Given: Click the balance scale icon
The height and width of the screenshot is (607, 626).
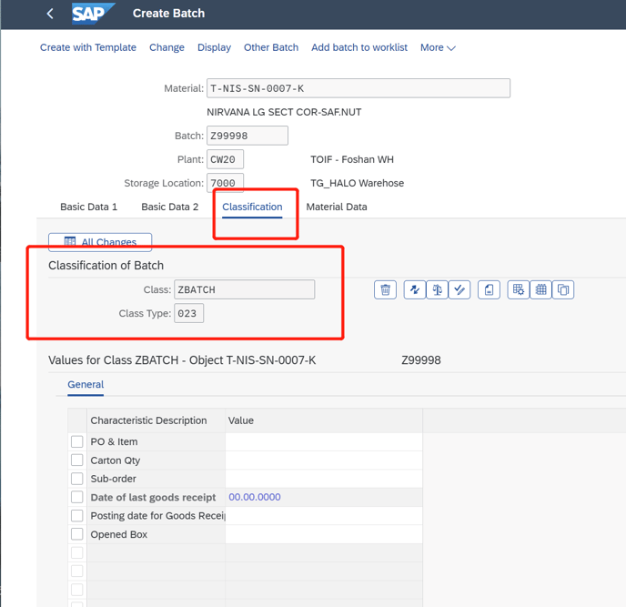Looking at the screenshot, I should tap(438, 289).
